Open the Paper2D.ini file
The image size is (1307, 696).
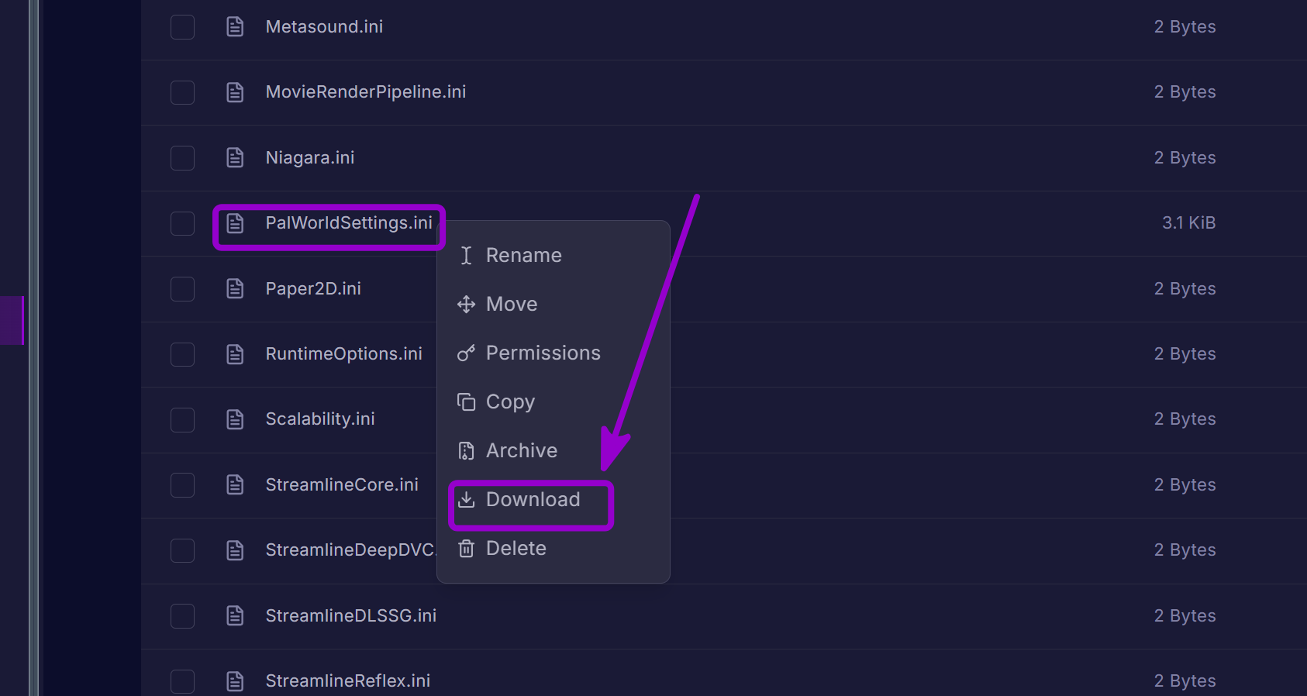pos(313,288)
